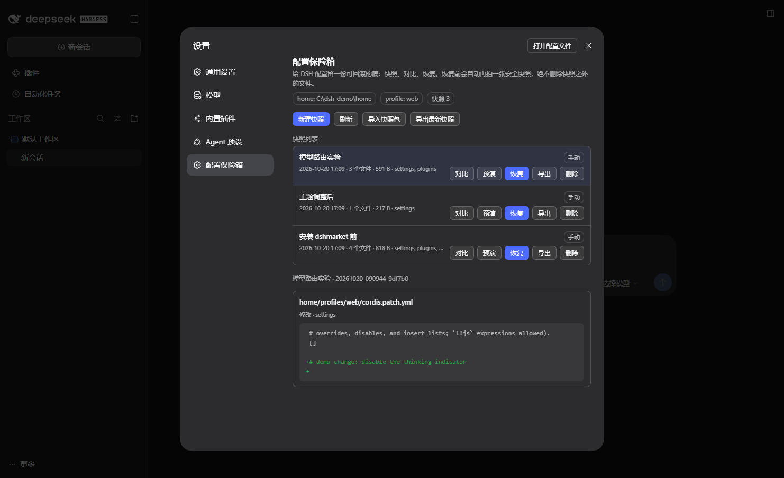Open the workspace filter sliders icon

click(117, 118)
